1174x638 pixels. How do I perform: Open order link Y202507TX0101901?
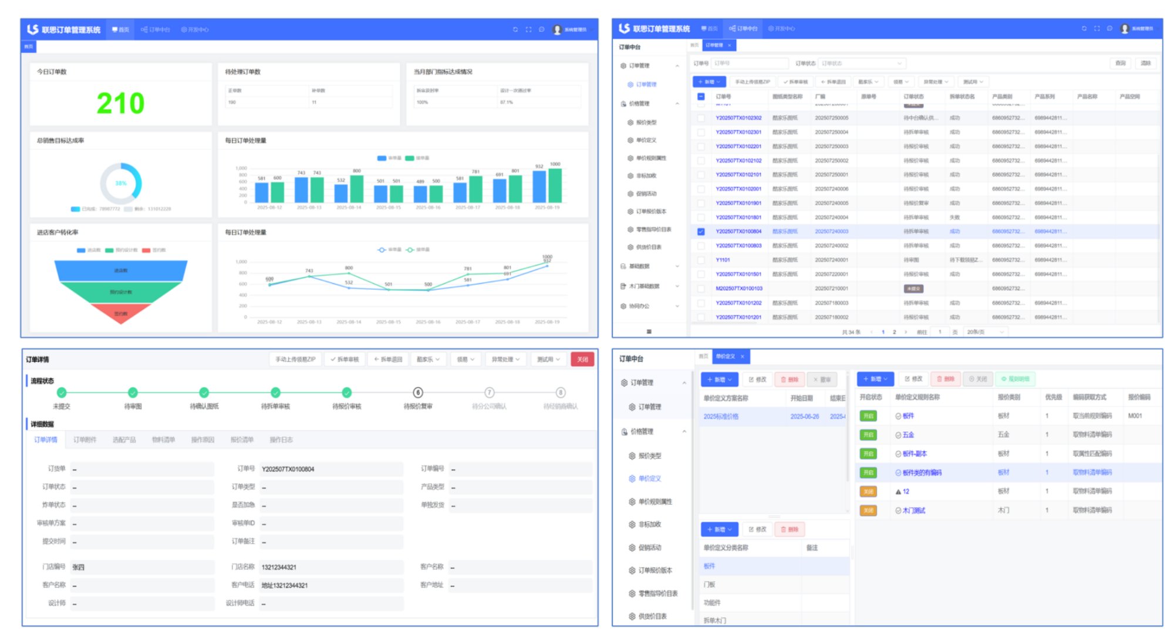click(x=738, y=203)
